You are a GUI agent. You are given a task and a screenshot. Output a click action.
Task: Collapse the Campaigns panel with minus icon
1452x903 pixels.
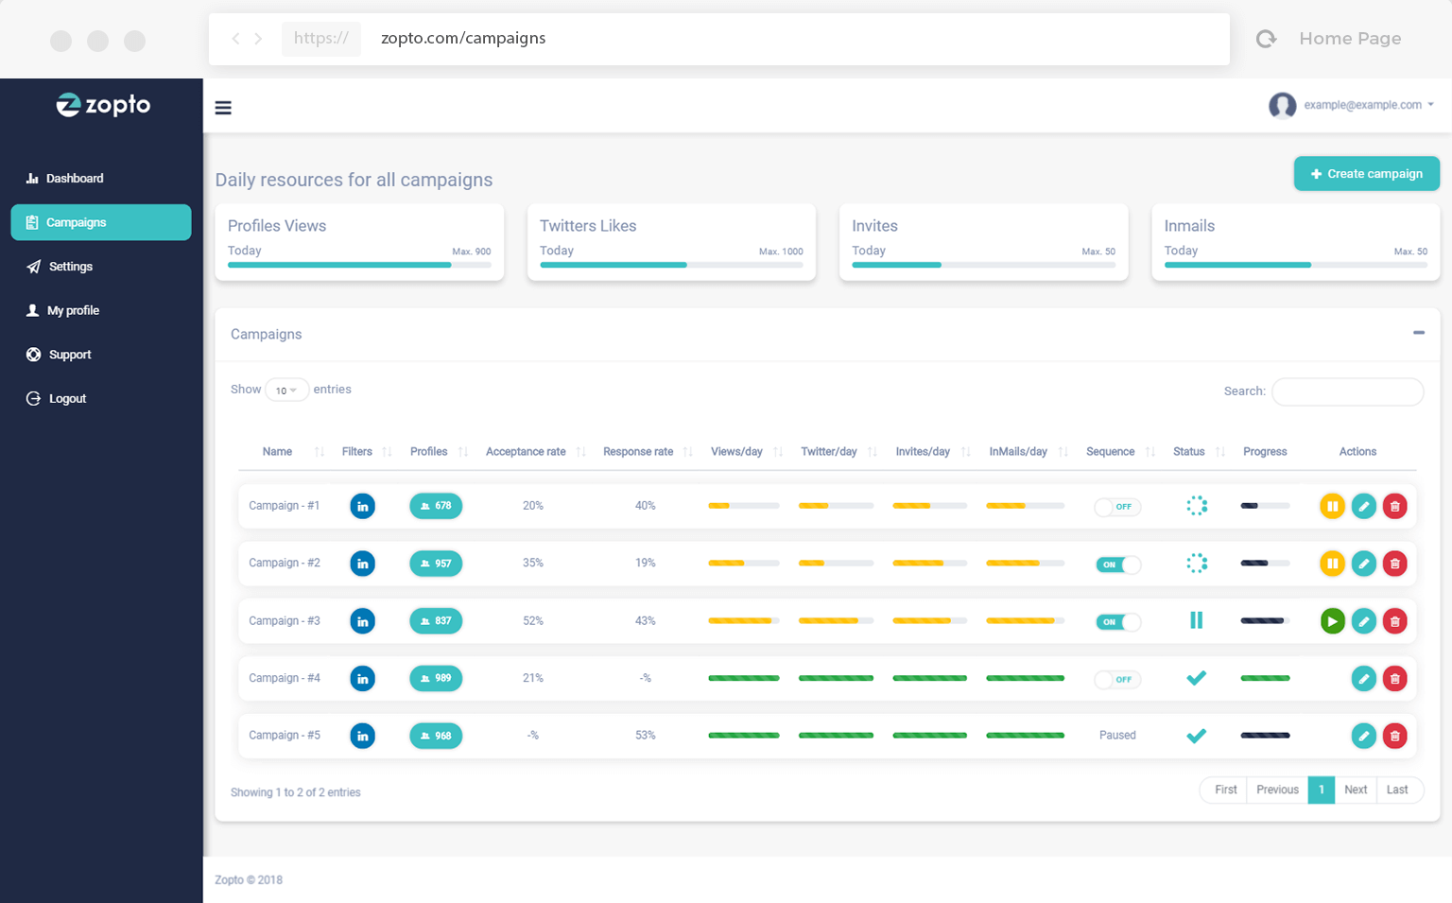pos(1418,333)
